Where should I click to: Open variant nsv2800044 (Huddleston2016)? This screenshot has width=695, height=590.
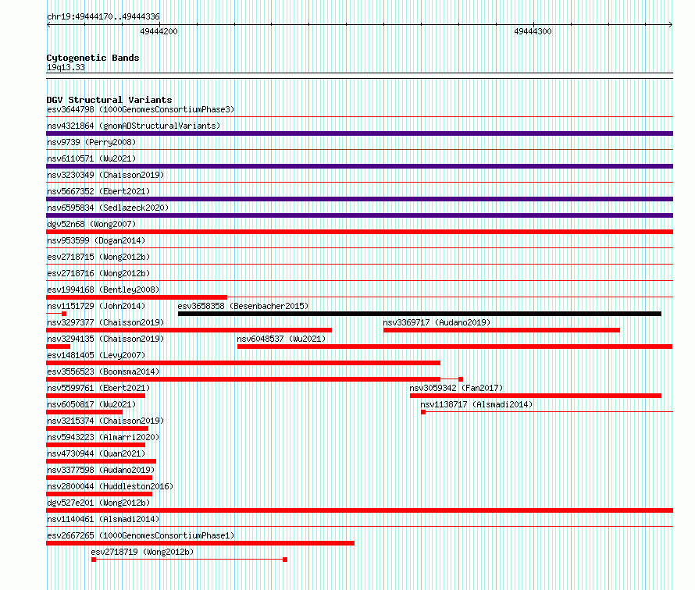110,486
